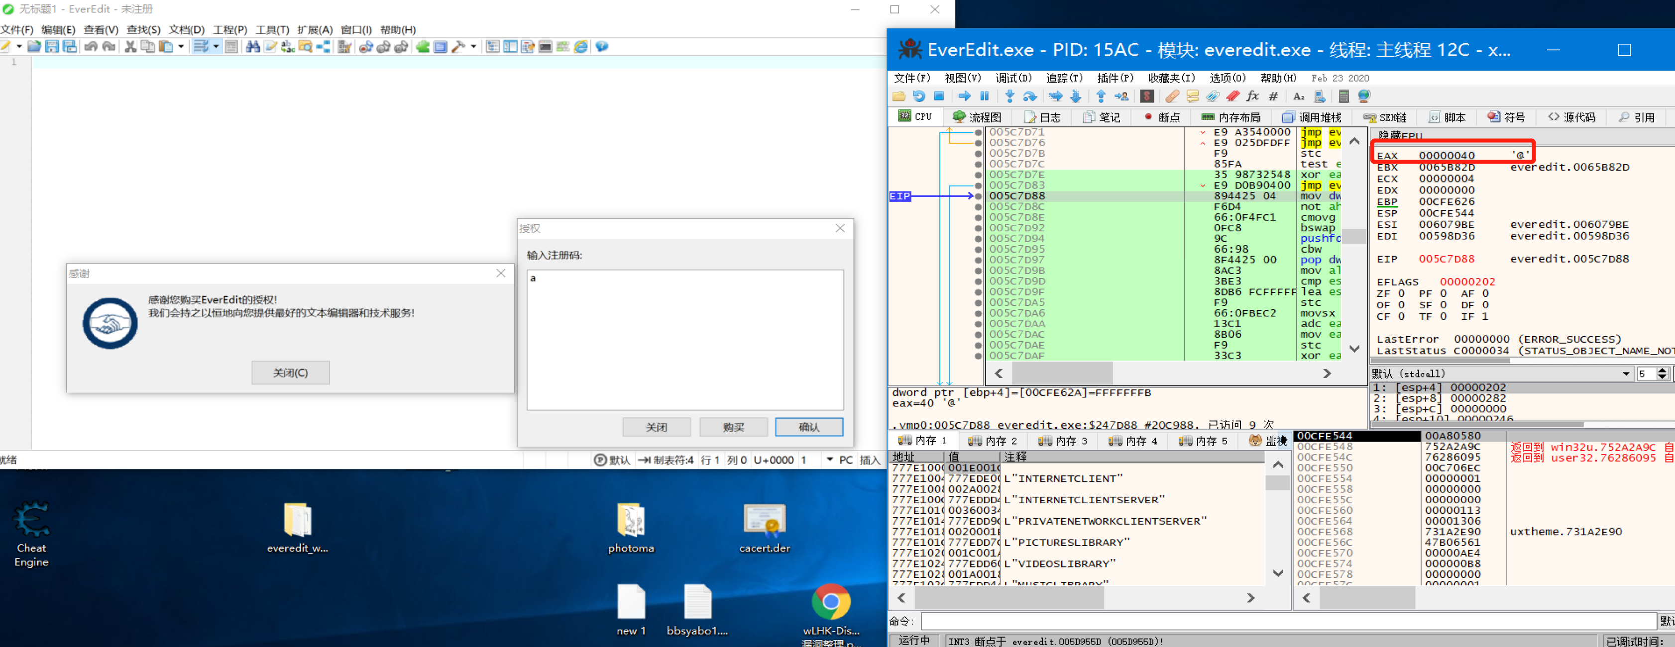Viewport: 1675px width, 647px height.
Task: Click the Run to user code icon
Action: pos(1121,96)
